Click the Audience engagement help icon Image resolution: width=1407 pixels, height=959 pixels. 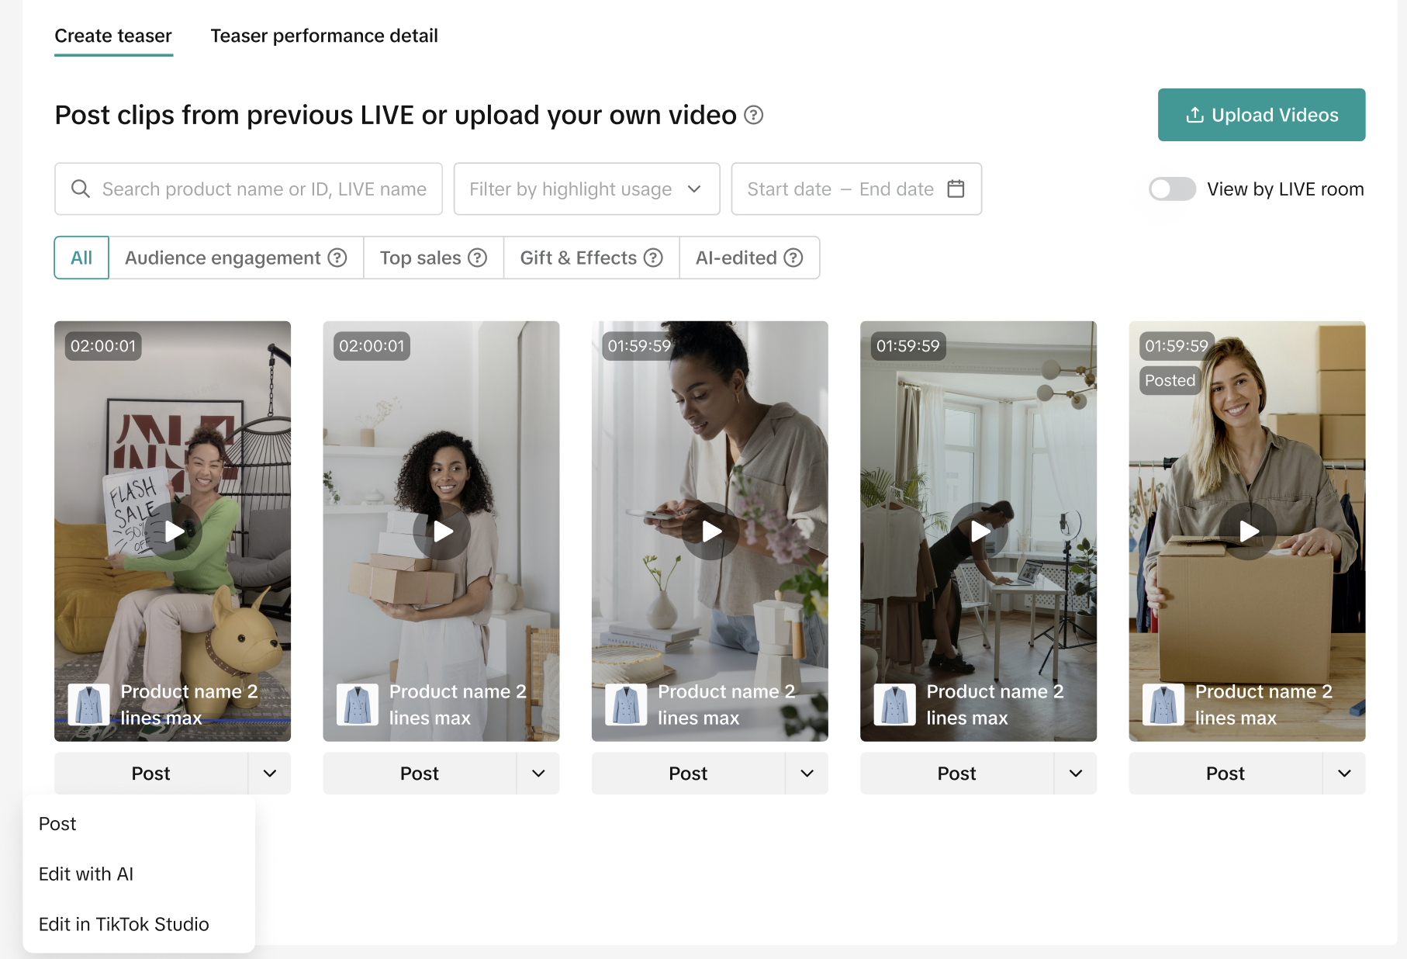[x=337, y=258]
